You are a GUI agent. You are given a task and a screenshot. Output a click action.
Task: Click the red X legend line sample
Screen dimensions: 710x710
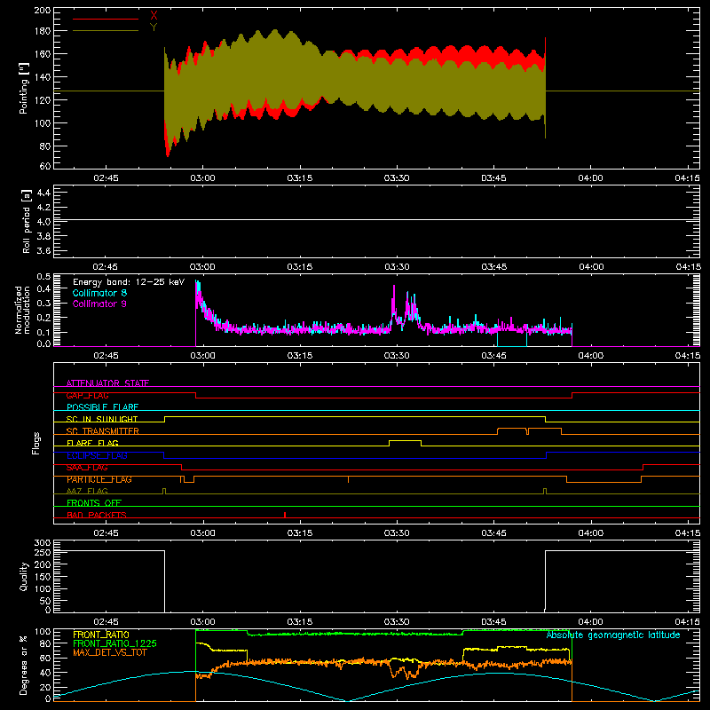pos(106,19)
